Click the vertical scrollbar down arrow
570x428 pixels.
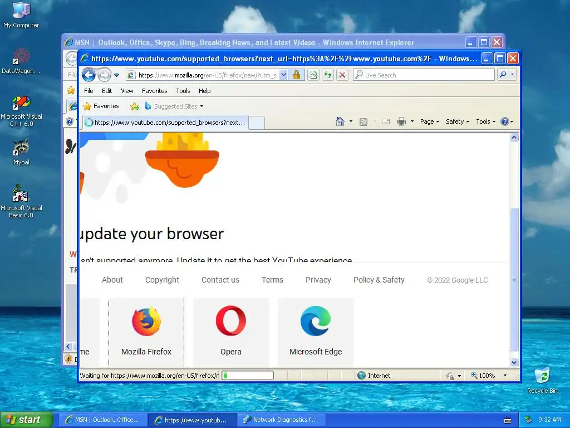click(514, 362)
